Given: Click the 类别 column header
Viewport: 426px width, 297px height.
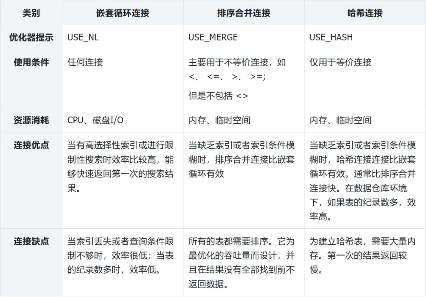Looking at the screenshot, I should (31, 13).
